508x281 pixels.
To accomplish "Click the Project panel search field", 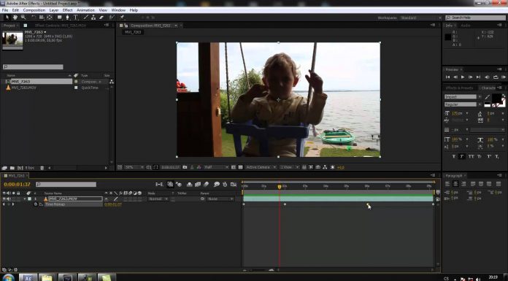I will (x=33, y=66).
